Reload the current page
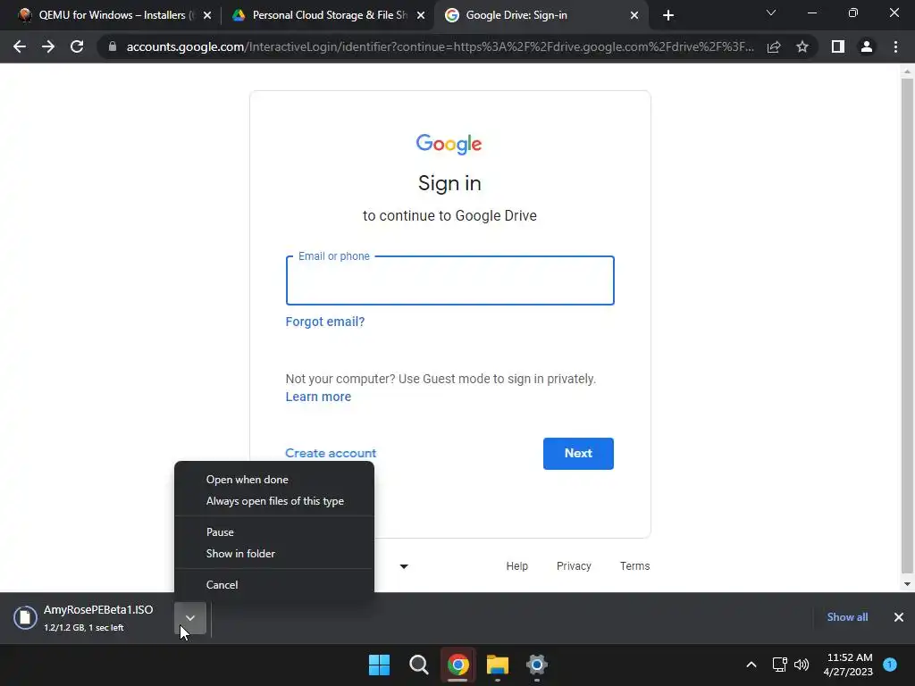 click(x=77, y=46)
